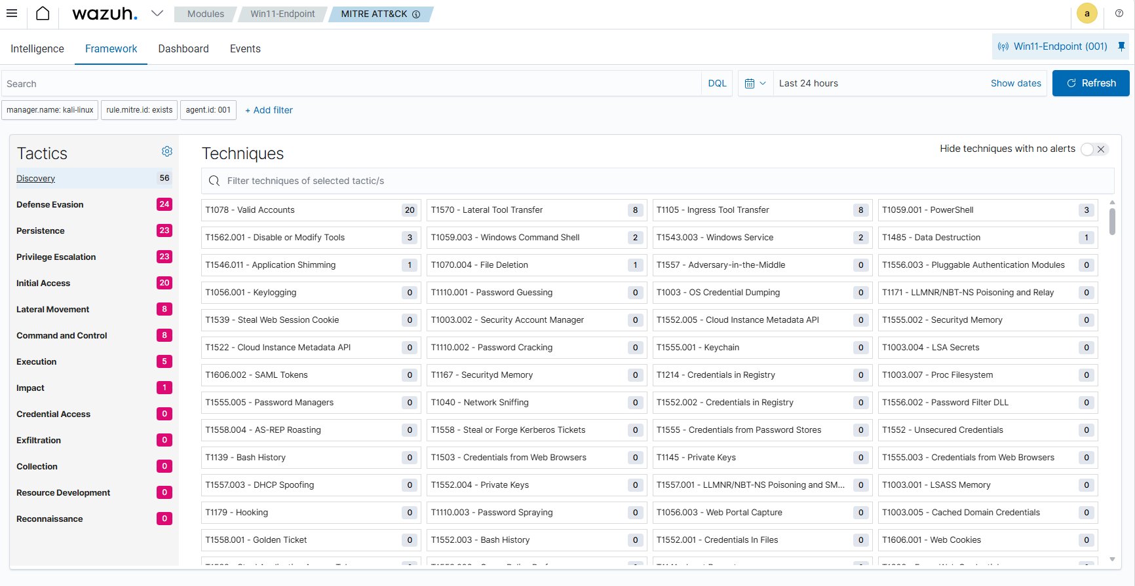Select the Initial Access tactic

93,283
